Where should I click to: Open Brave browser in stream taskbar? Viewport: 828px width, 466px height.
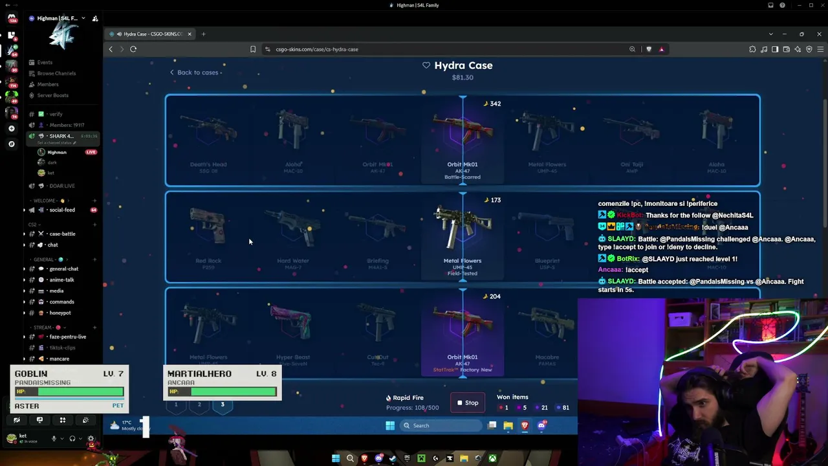click(x=525, y=425)
